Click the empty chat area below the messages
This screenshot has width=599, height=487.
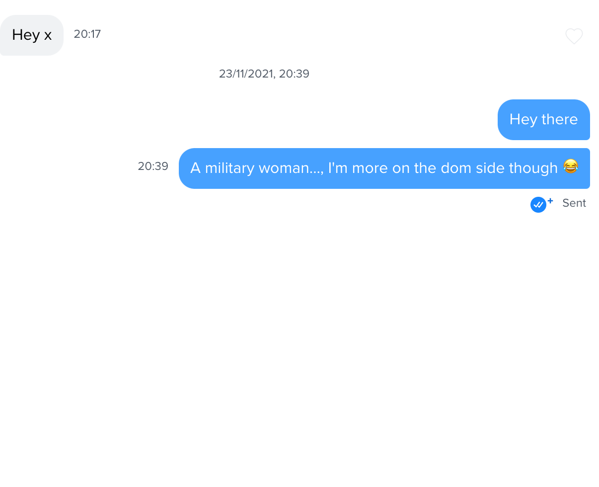pos(299,348)
